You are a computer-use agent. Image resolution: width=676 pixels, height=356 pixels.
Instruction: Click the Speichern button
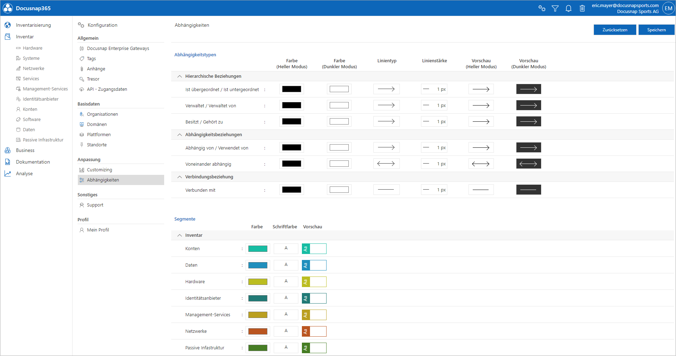click(x=656, y=30)
